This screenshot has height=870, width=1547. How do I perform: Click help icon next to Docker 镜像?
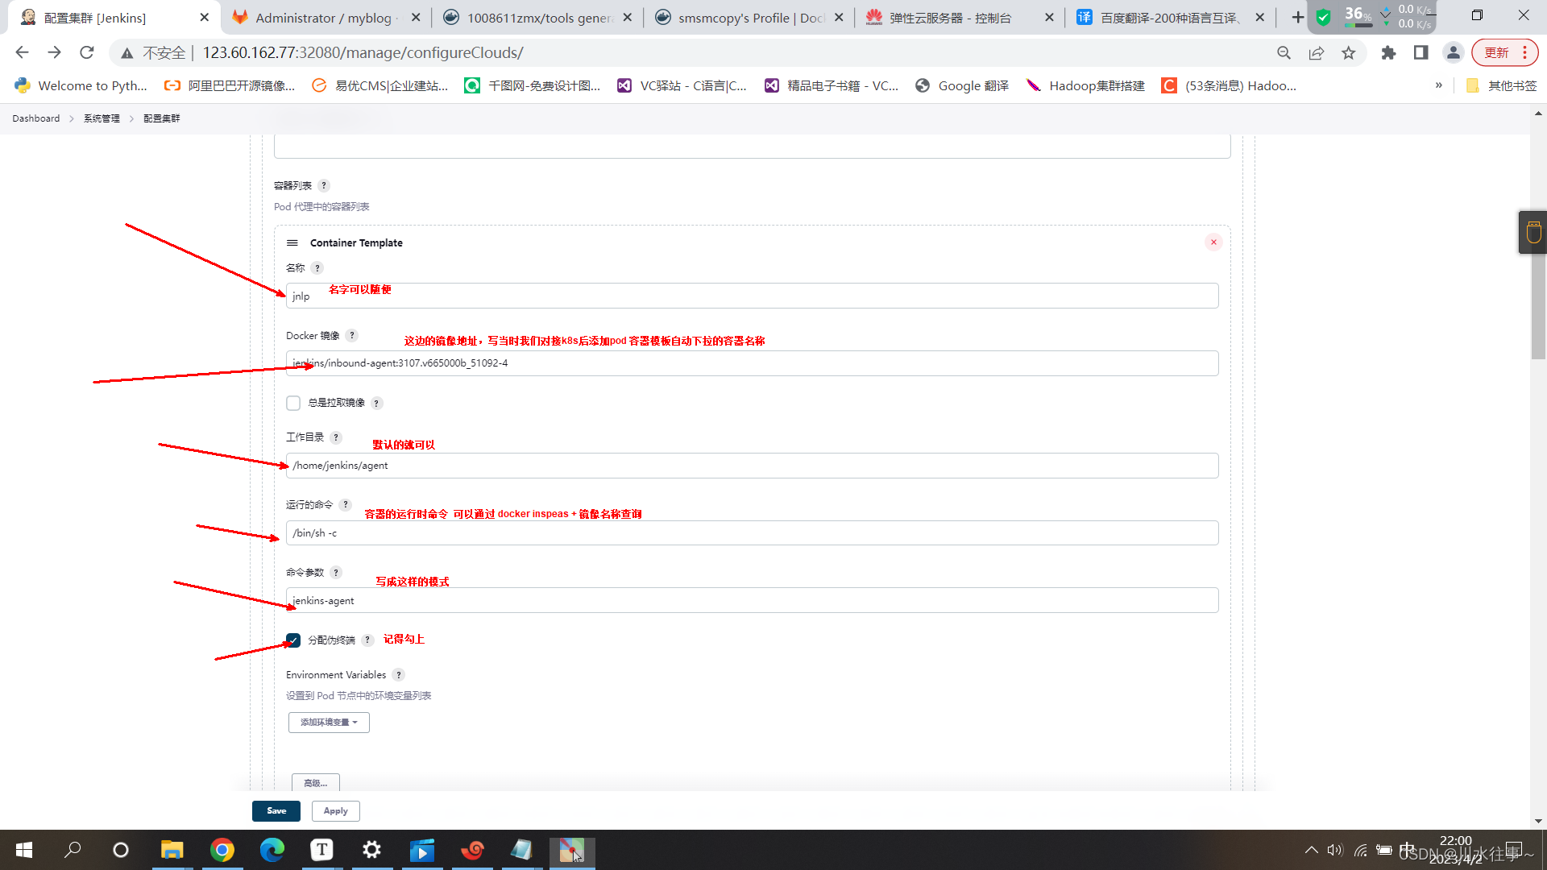[352, 336]
